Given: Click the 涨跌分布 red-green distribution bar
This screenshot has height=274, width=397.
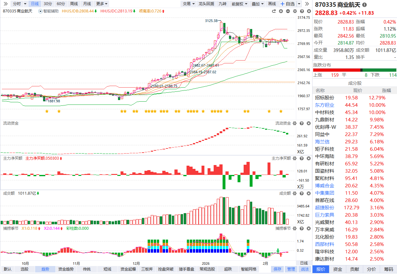Looking at the screenshot, I should pos(355,70).
